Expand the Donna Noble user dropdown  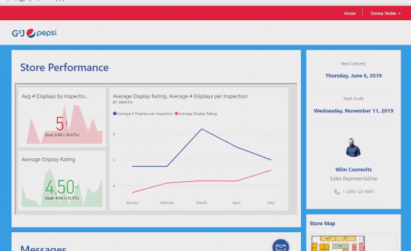click(385, 13)
